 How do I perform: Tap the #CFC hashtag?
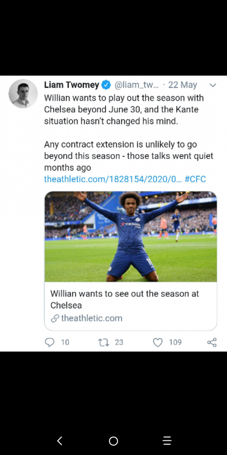pos(195,179)
